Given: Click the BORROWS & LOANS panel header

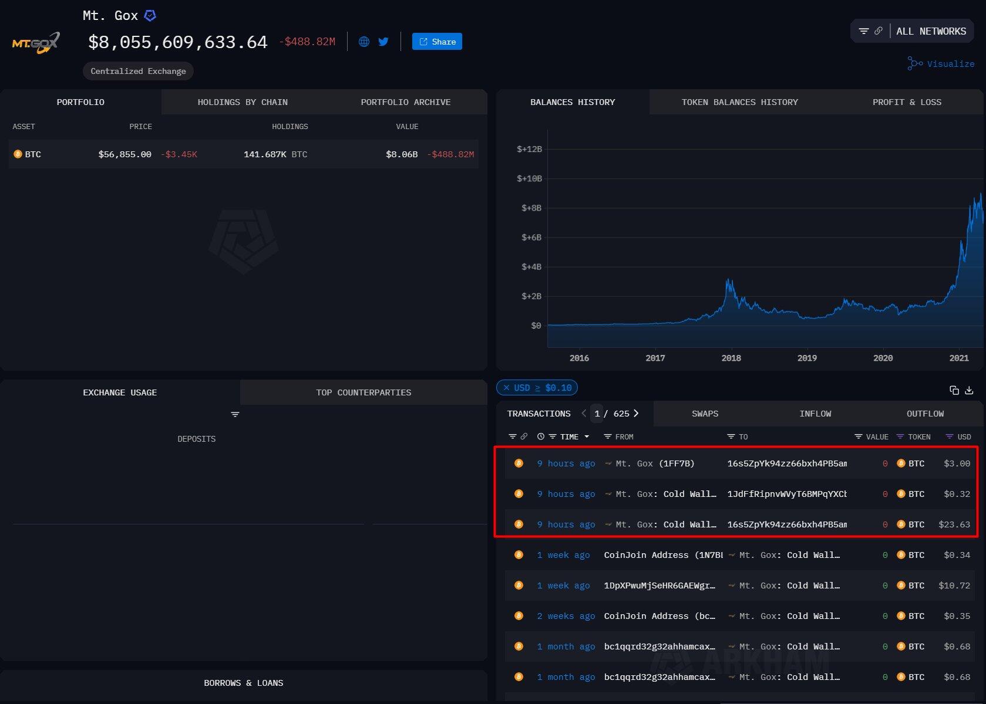Looking at the screenshot, I should click(x=244, y=683).
